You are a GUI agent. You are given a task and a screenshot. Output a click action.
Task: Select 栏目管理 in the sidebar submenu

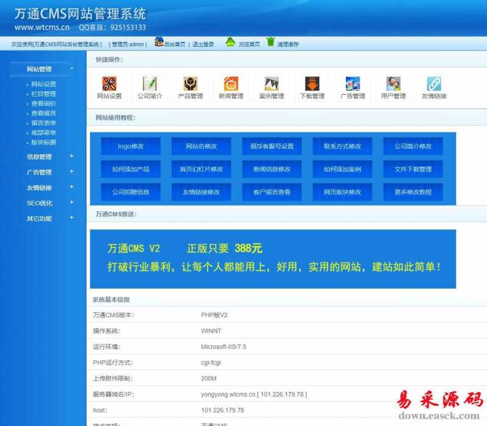click(x=43, y=94)
